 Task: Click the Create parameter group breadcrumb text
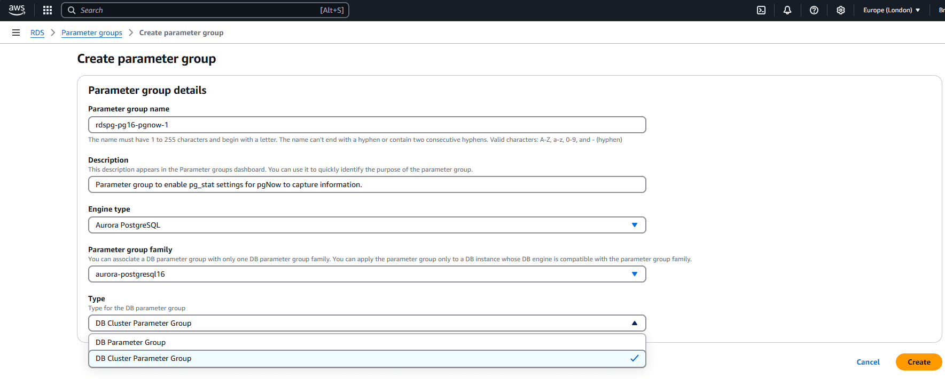pos(181,33)
